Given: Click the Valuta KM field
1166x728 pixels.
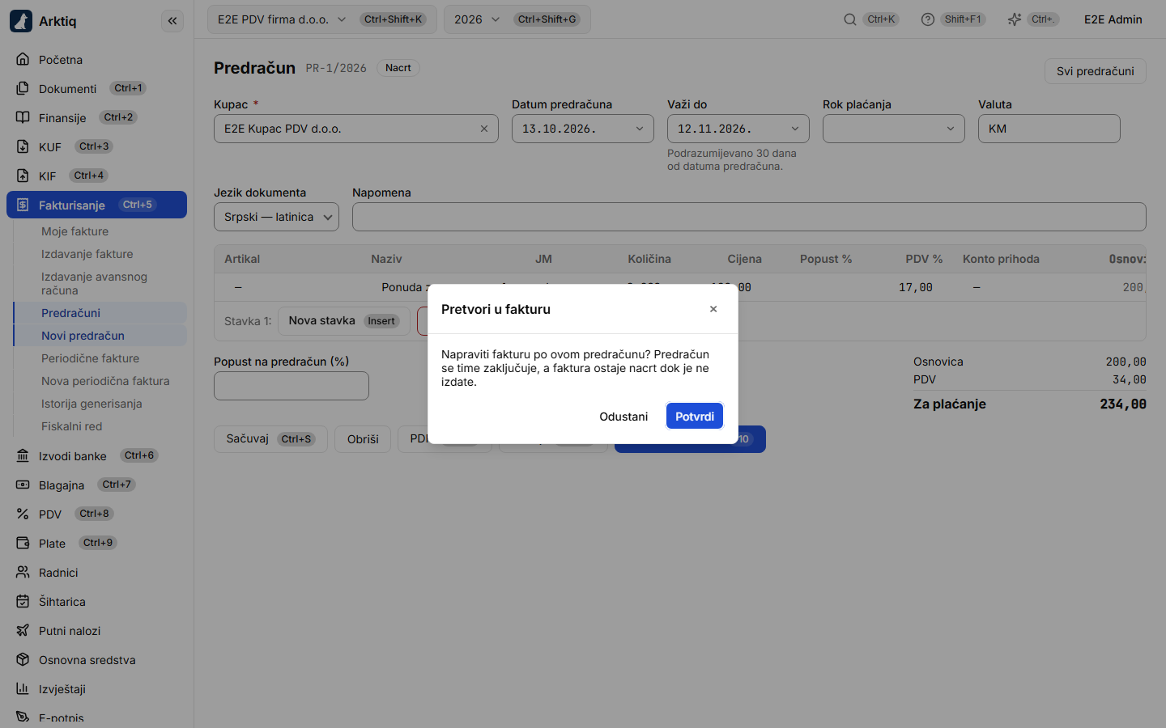Looking at the screenshot, I should pyautogui.click(x=1049, y=129).
